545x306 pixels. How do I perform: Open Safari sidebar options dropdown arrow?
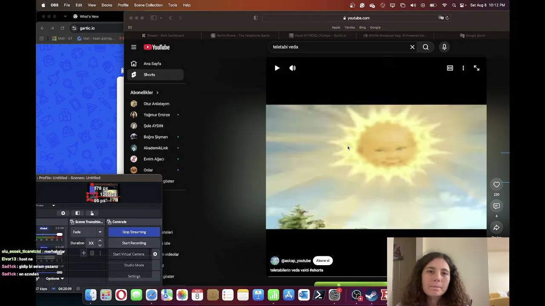tap(161, 18)
